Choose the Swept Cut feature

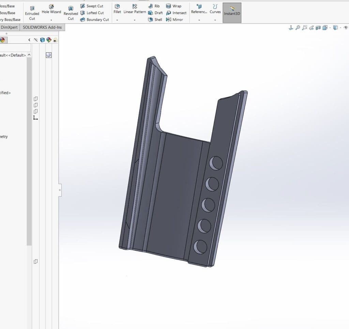(92, 6)
